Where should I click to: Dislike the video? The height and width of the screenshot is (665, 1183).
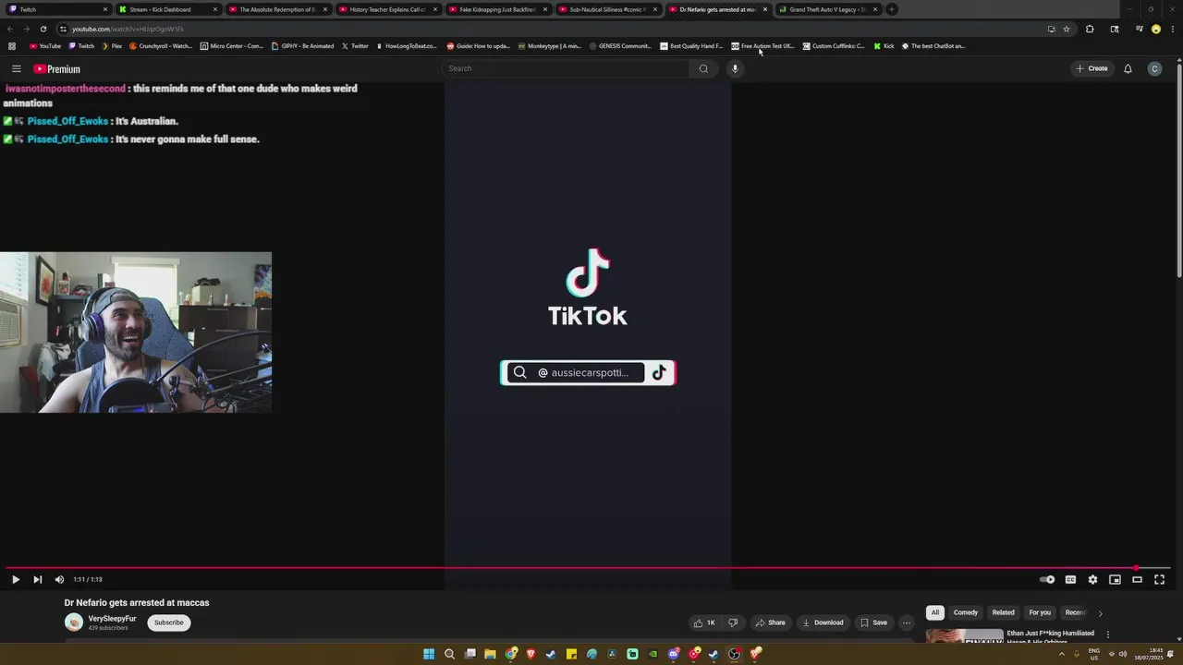(733, 623)
